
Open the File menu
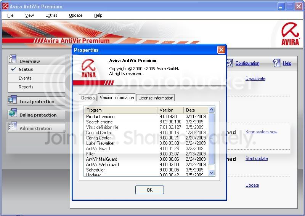point(10,15)
